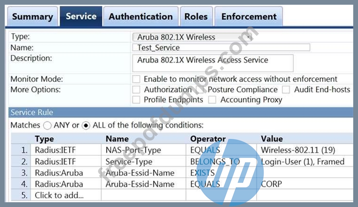Image resolution: width=358 pixels, height=207 pixels.
Task: Click the Name field containing Test_Service
Action: click(221, 48)
